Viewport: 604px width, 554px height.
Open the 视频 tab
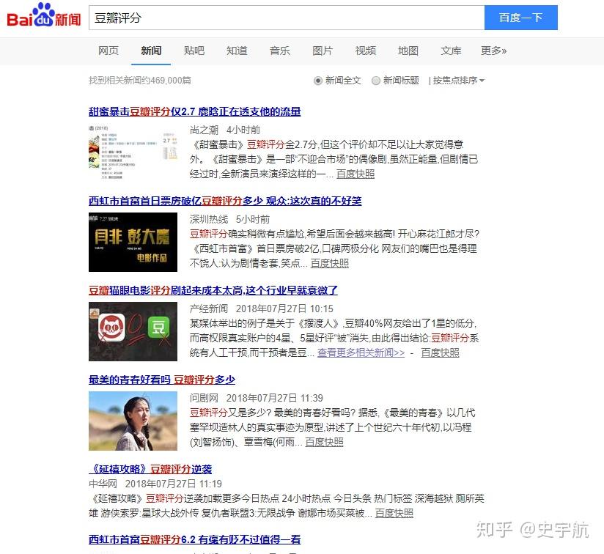pos(365,51)
